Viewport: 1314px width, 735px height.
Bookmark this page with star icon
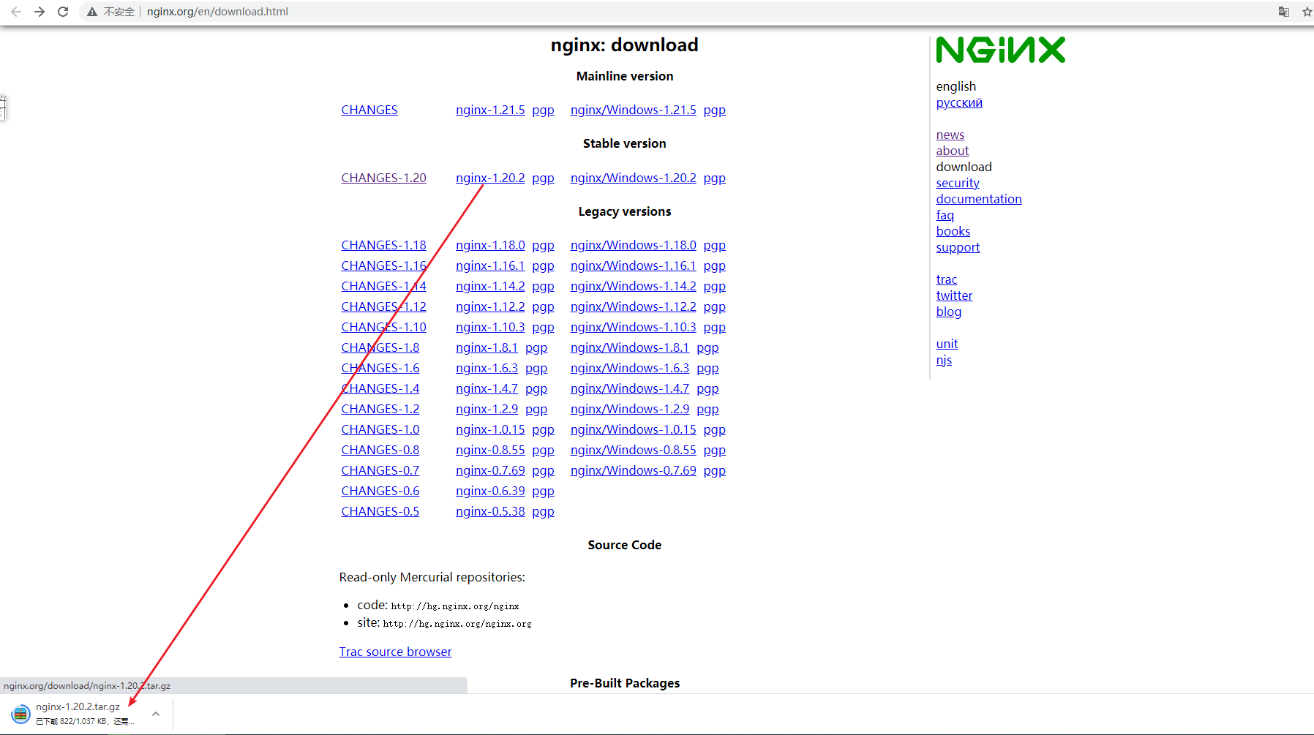click(x=1307, y=12)
